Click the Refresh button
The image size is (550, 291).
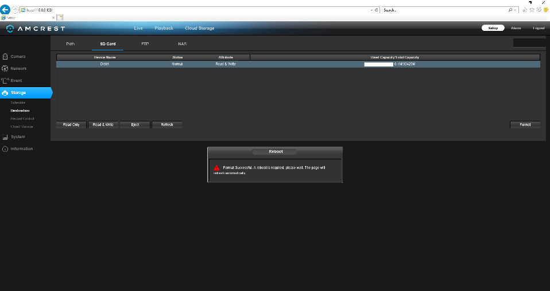coord(167,125)
